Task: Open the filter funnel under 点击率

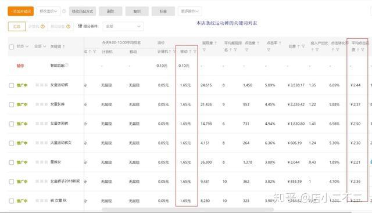Action: point(269,50)
